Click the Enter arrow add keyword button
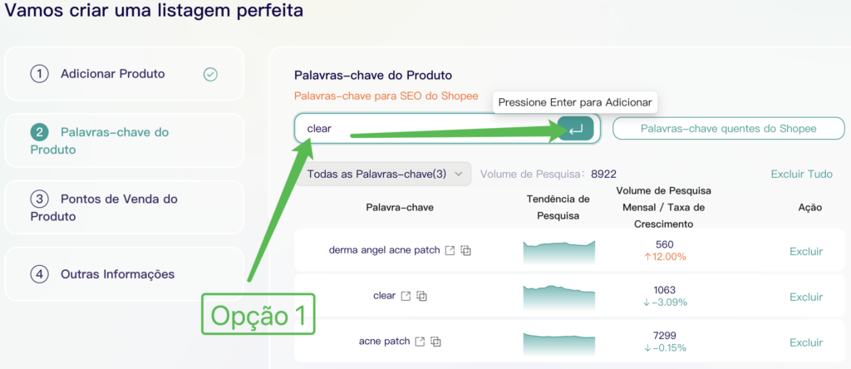 tap(576, 129)
